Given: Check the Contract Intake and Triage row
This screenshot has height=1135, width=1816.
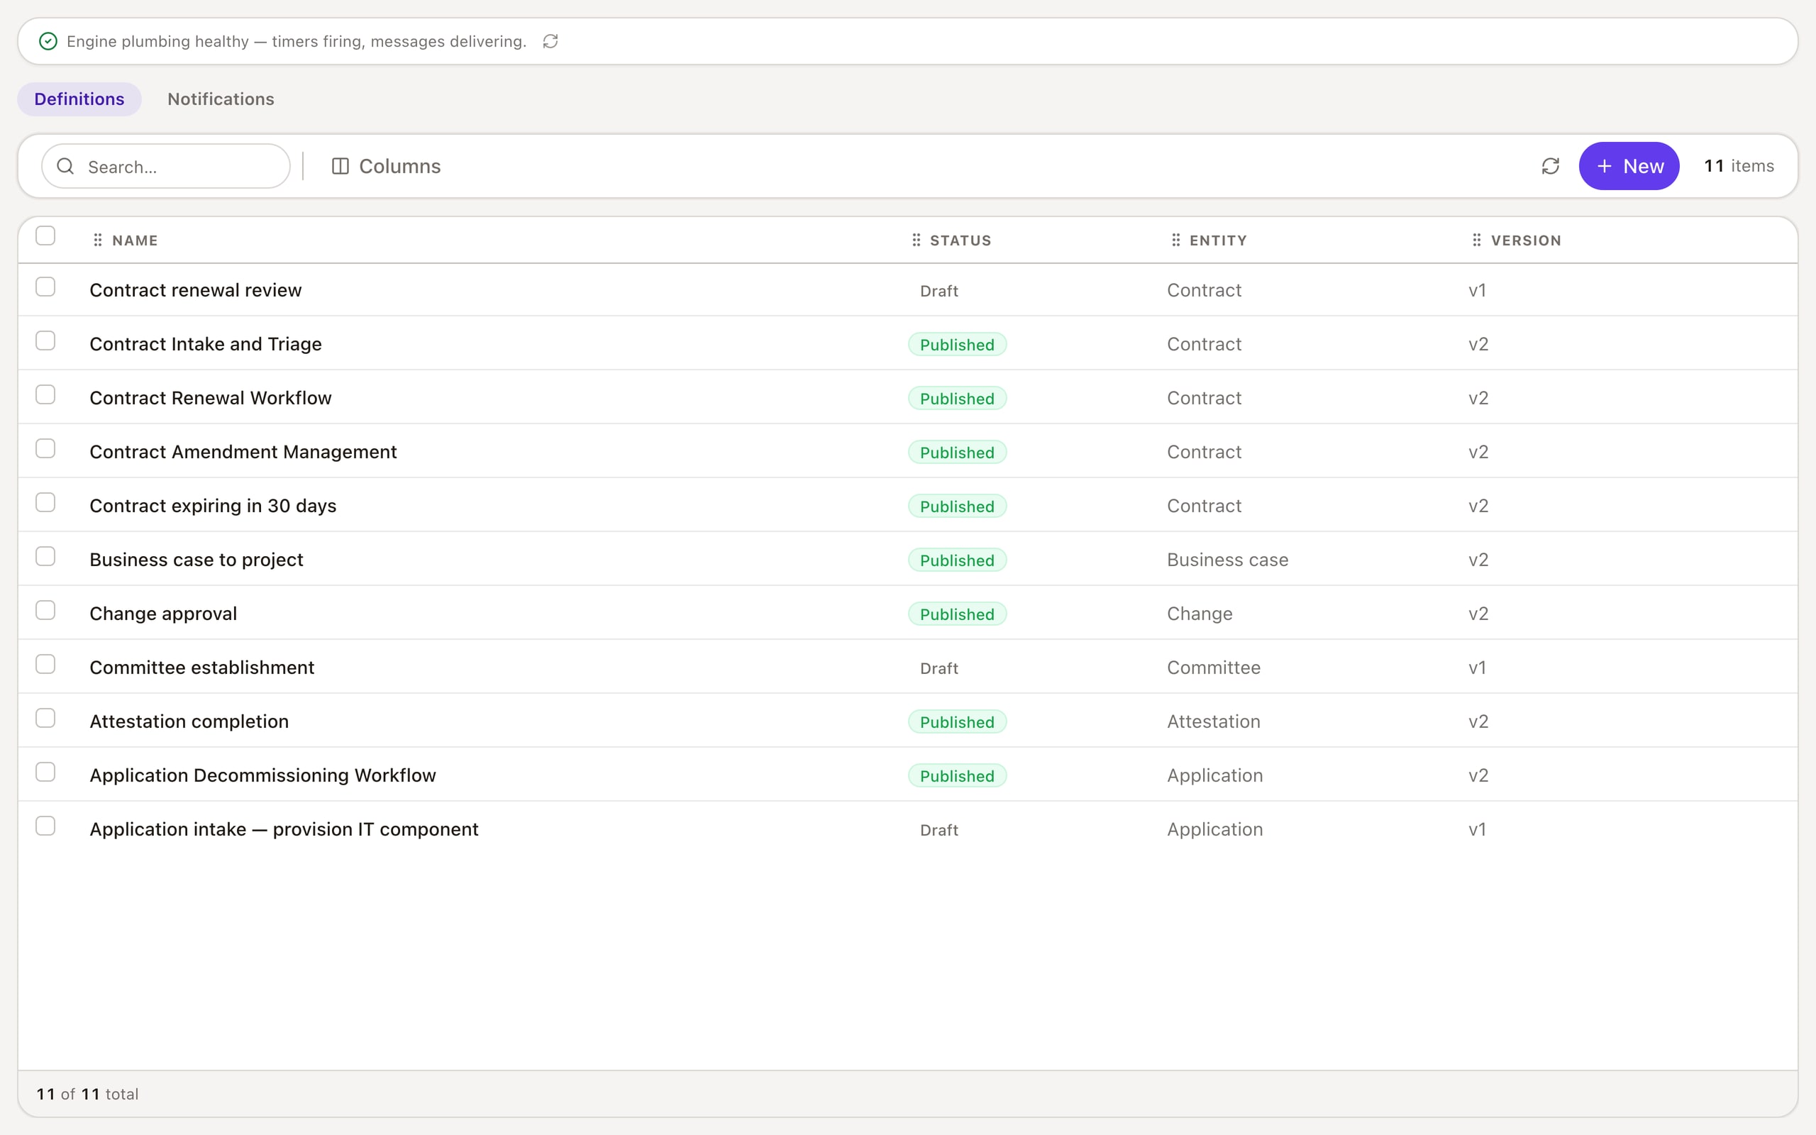Looking at the screenshot, I should tap(46, 340).
